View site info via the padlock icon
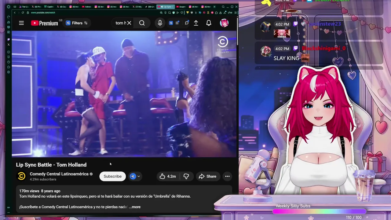391x220 pixels. click(x=28, y=13)
